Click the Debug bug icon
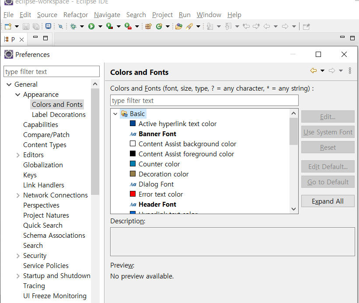This screenshot has width=359, height=303. pyautogui.click(x=73, y=26)
